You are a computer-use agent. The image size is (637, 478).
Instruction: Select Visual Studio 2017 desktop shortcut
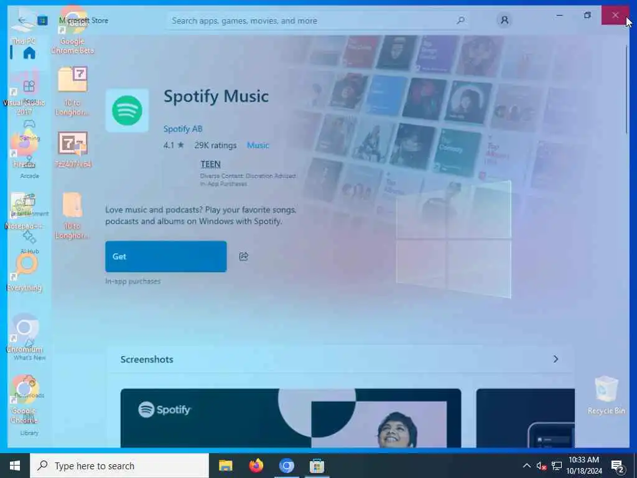(24, 92)
